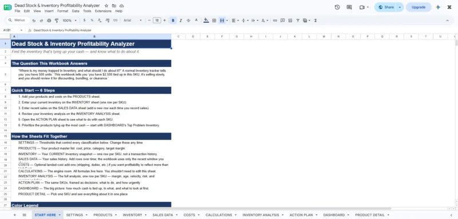Open vertical align dropdown
The width and height of the screenshot is (458, 219).
click(245, 21)
